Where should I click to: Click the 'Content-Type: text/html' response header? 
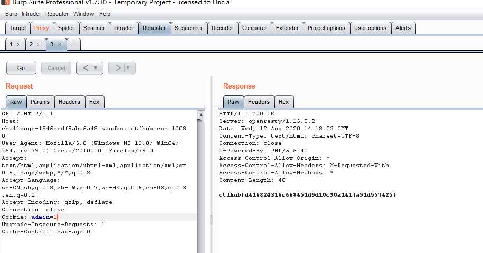tap(289, 136)
